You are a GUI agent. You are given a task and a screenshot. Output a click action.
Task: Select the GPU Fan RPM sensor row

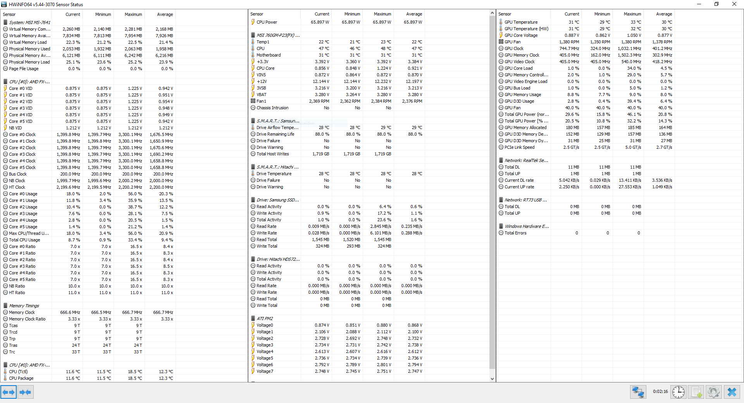pyautogui.click(x=512, y=42)
